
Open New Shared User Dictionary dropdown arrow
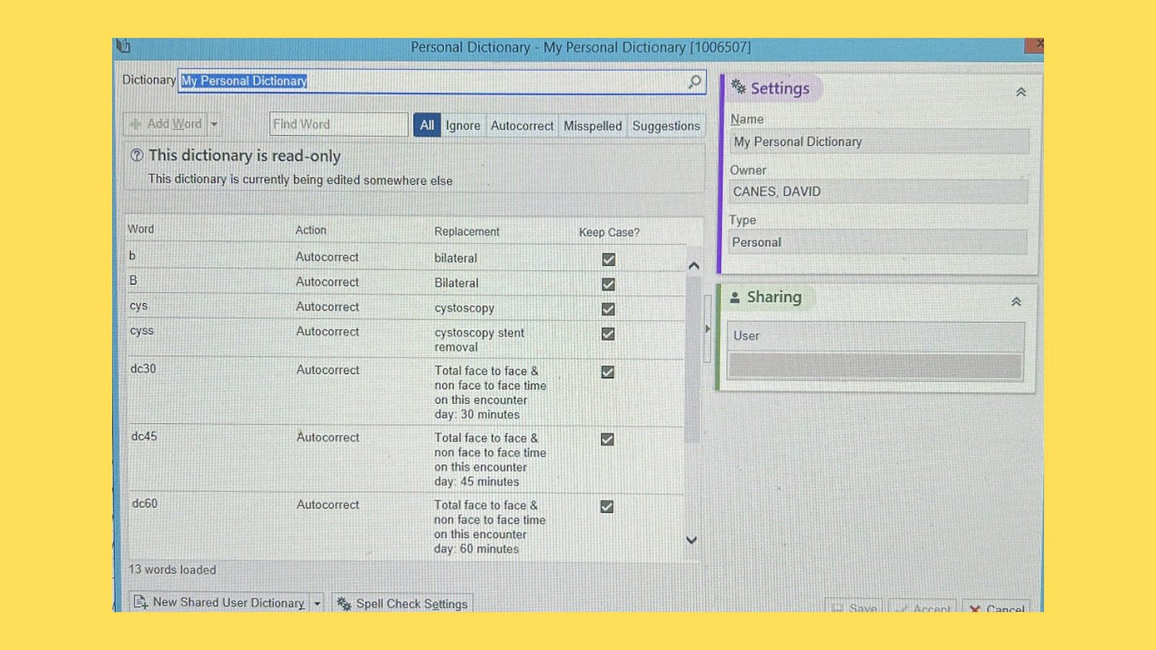pos(318,603)
